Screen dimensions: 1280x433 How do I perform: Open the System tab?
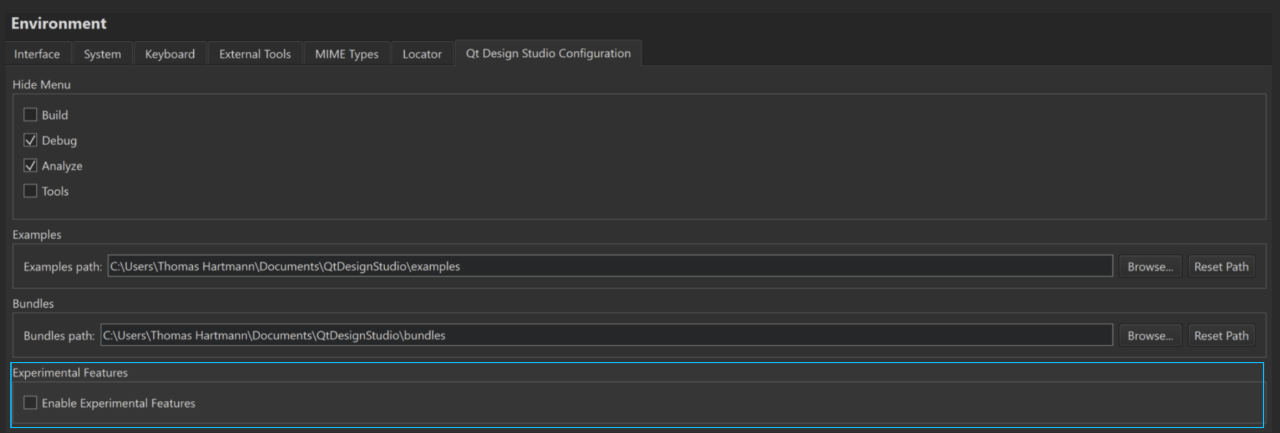pyautogui.click(x=102, y=54)
